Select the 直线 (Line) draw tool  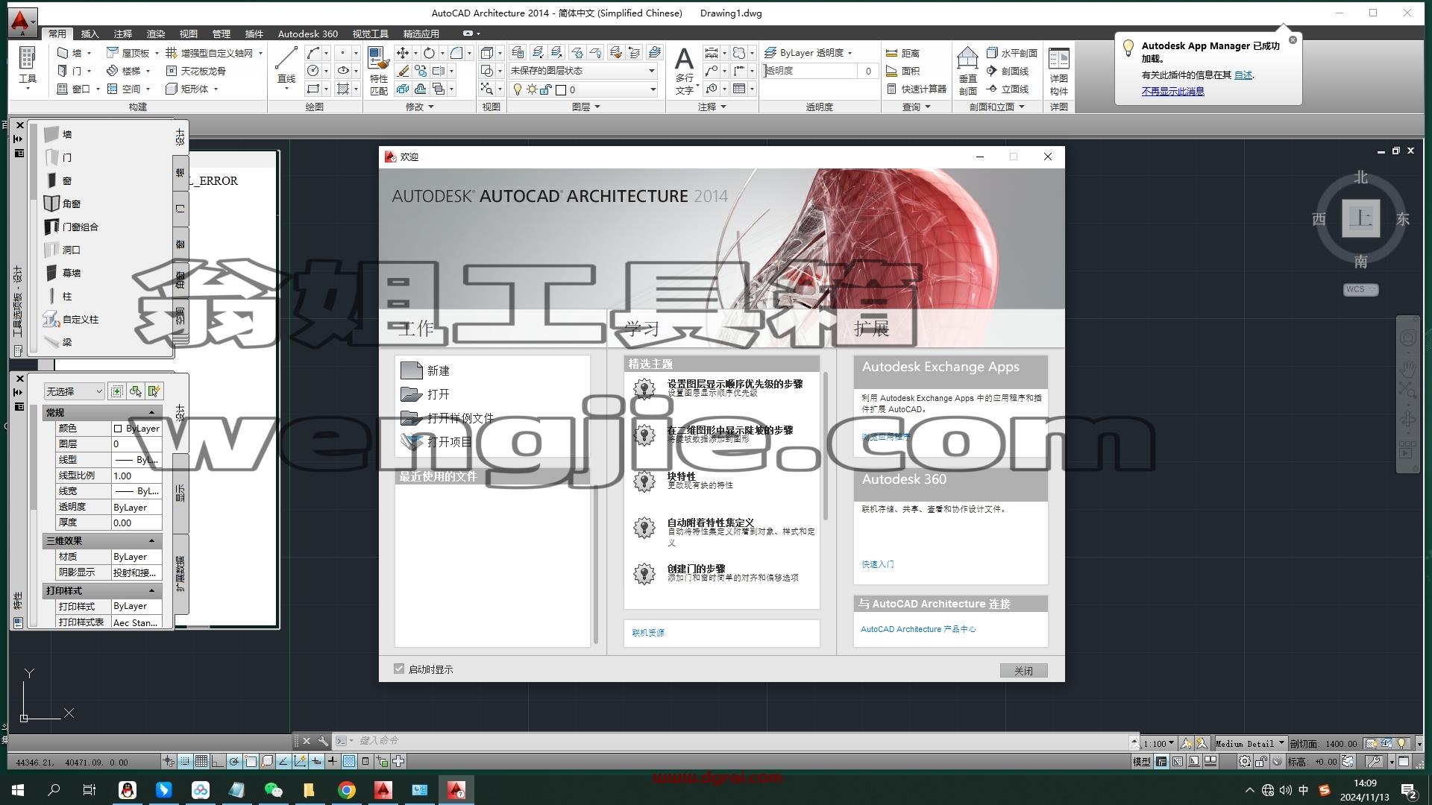(x=286, y=66)
